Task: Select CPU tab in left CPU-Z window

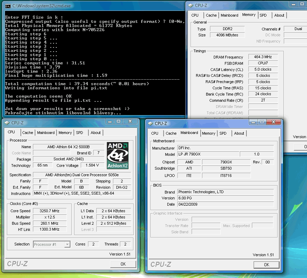Action: (11, 132)
